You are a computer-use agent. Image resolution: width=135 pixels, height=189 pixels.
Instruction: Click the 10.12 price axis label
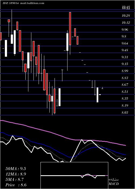point(126,22)
